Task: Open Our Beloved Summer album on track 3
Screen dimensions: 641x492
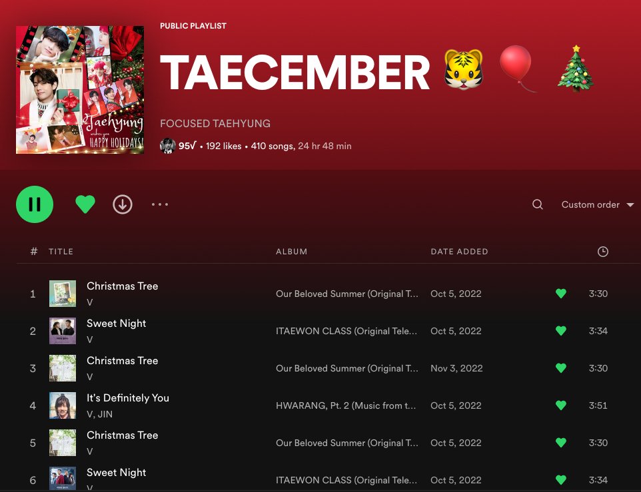Action: click(x=347, y=368)
